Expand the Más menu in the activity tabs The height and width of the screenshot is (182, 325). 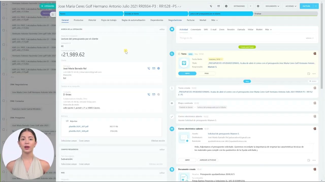pos(268,30)
